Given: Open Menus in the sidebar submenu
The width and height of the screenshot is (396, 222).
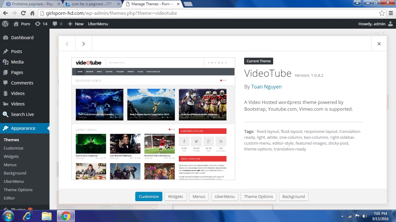Looking at the screenshot, I should 10,165.
